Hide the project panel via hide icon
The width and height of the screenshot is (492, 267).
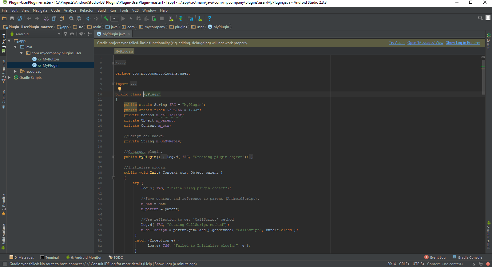coord(89,34)
